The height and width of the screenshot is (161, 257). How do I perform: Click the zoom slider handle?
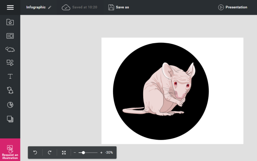click(83, 153)
